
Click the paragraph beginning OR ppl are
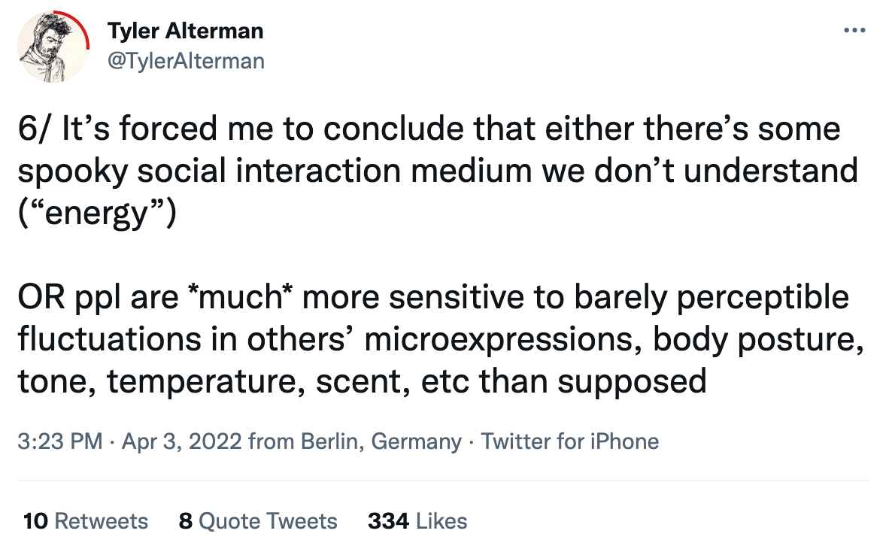441,339
